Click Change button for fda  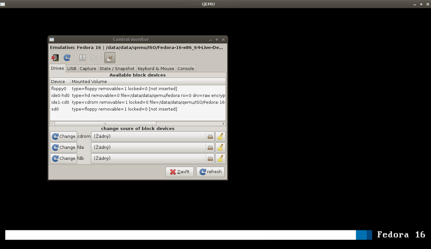pos(64,148)
